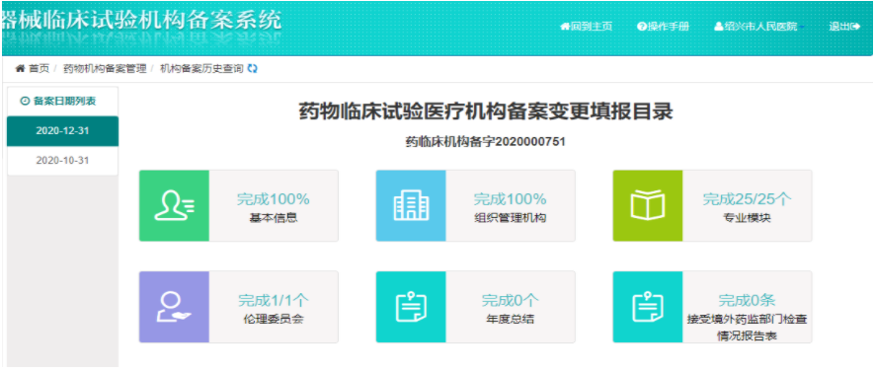Click the blue 组织管理机构 building icon tile
Image resolution: width=875 pixels, height=371 pixels.
[411, 206]
